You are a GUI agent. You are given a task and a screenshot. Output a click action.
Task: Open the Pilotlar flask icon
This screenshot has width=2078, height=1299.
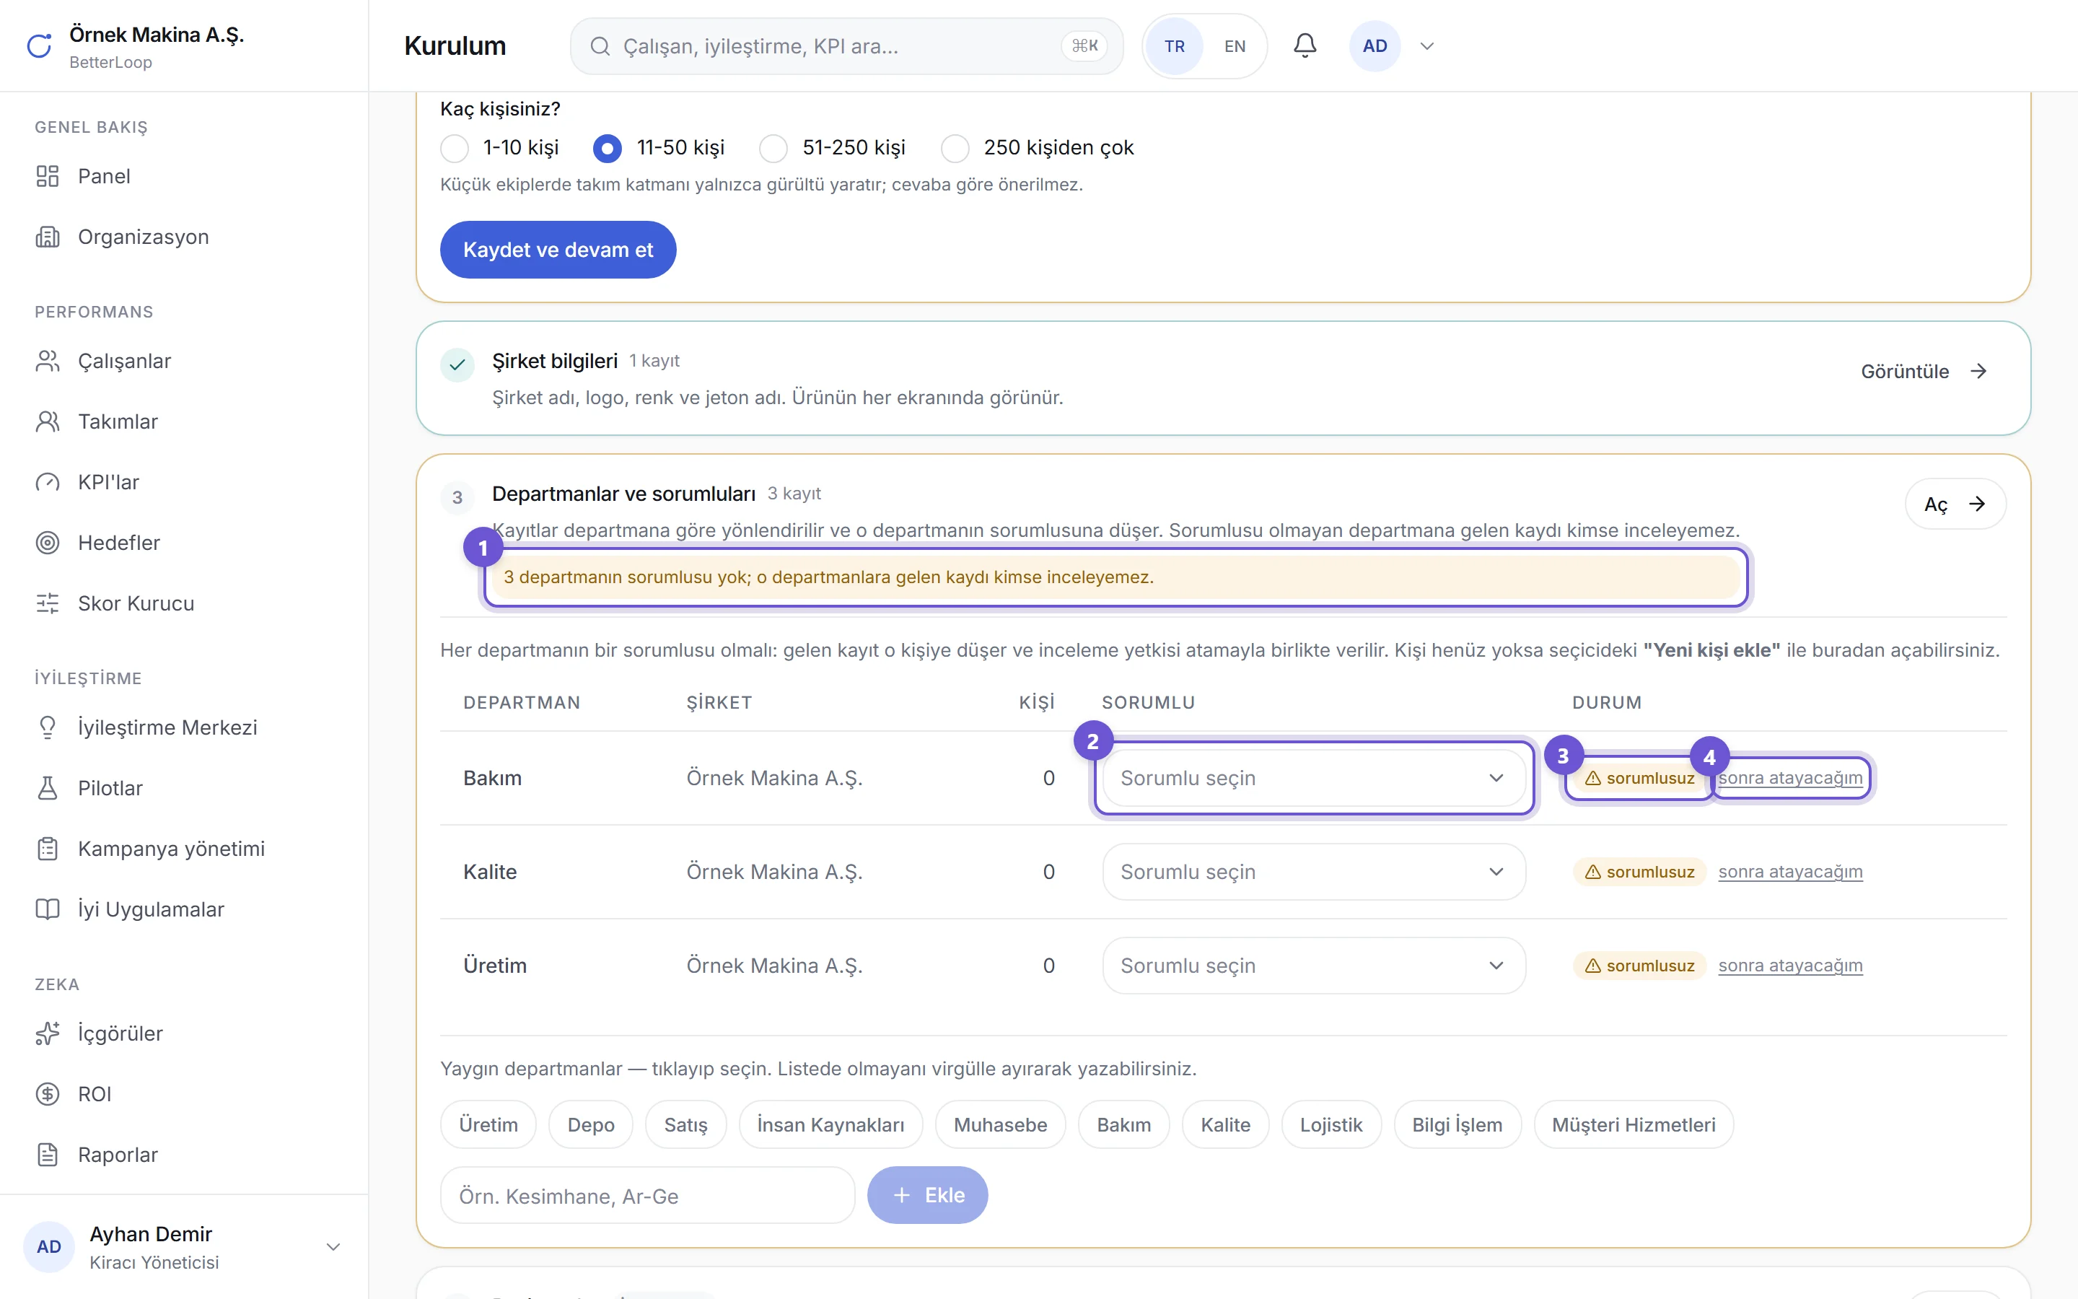(x=47, y=788)
